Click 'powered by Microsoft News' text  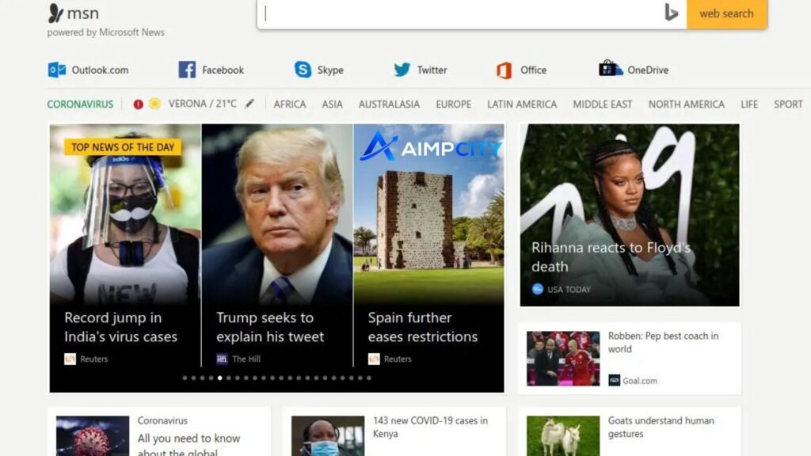105,32
